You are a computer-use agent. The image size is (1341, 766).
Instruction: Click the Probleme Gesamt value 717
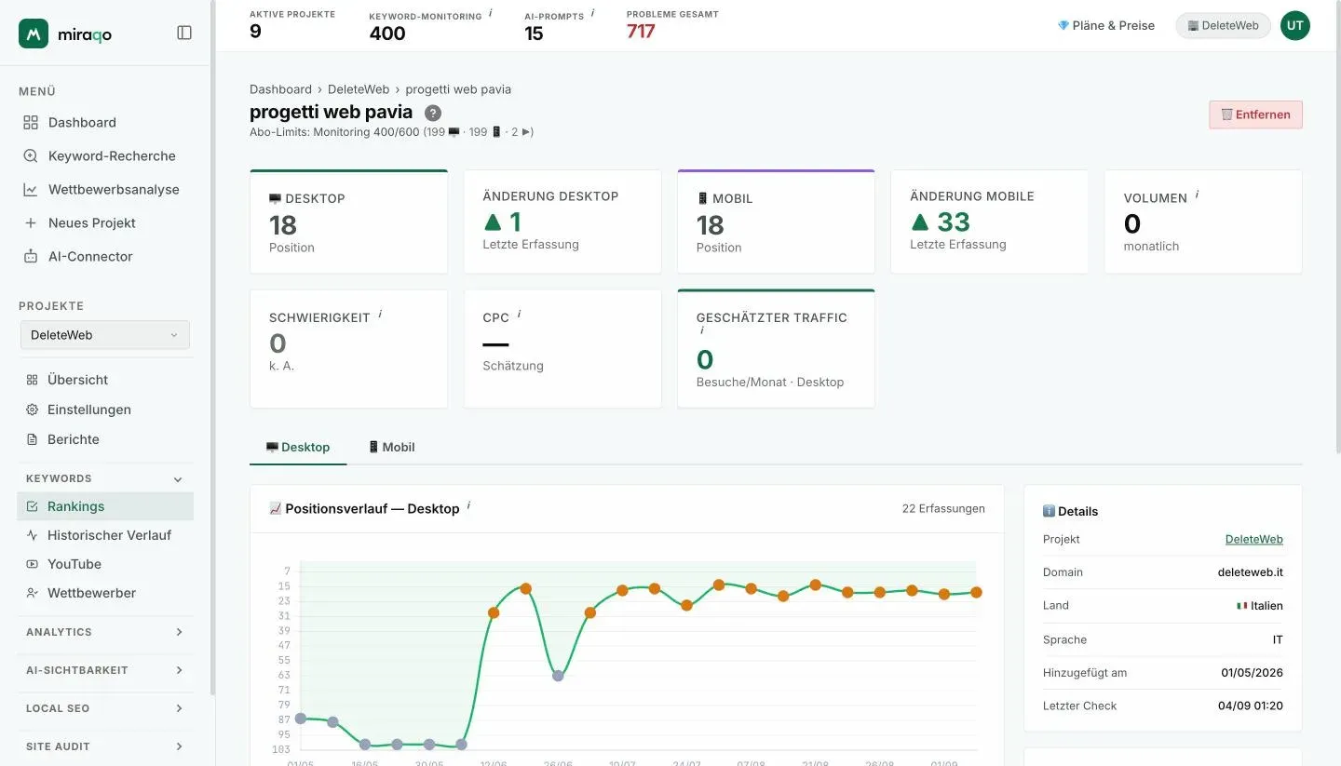tap(641, 32)
